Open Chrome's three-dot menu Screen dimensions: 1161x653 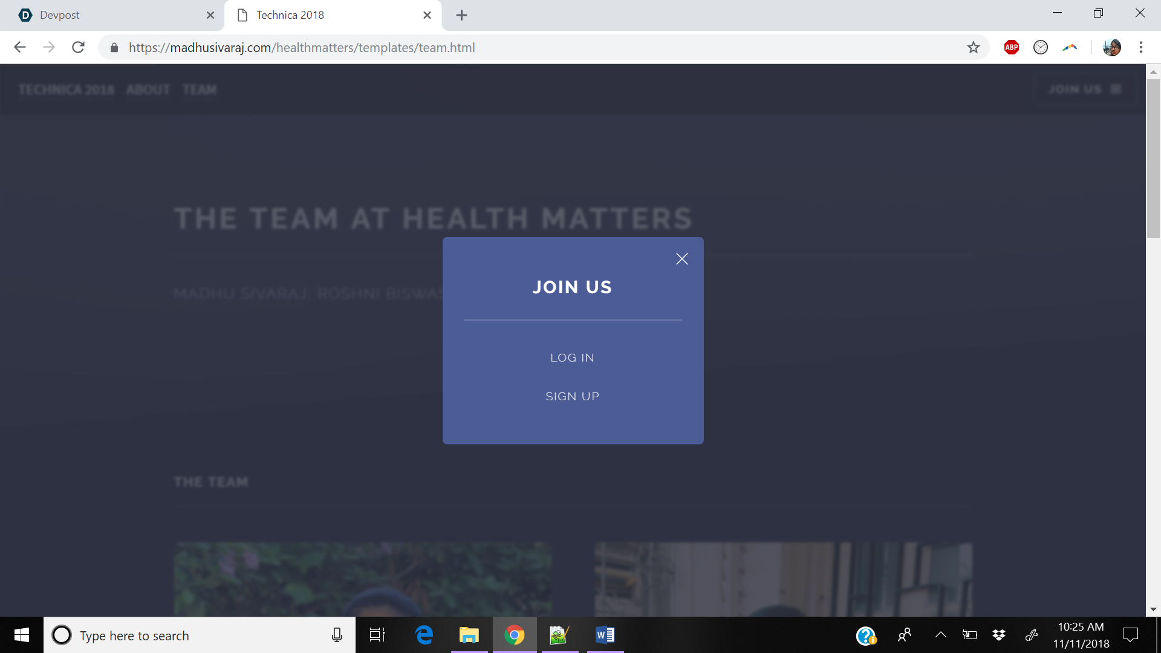point(1140,47)
